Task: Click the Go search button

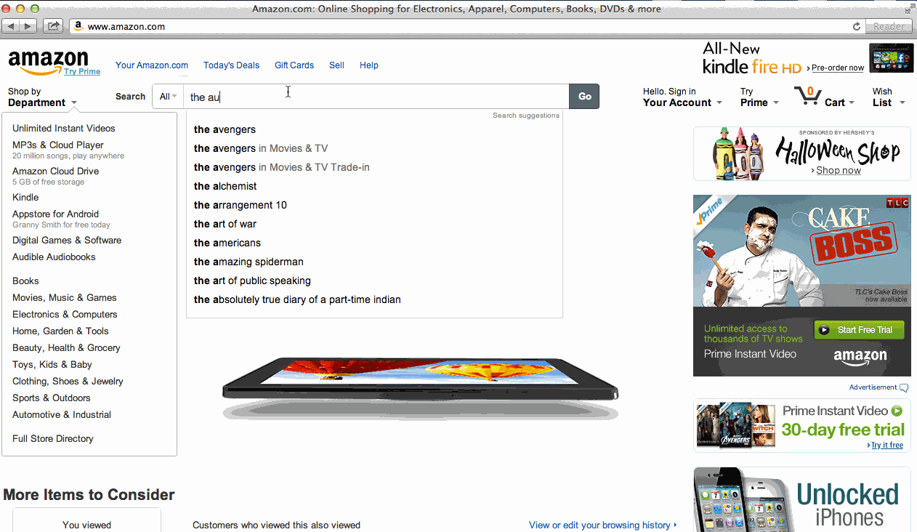Action: pos(584,97)
